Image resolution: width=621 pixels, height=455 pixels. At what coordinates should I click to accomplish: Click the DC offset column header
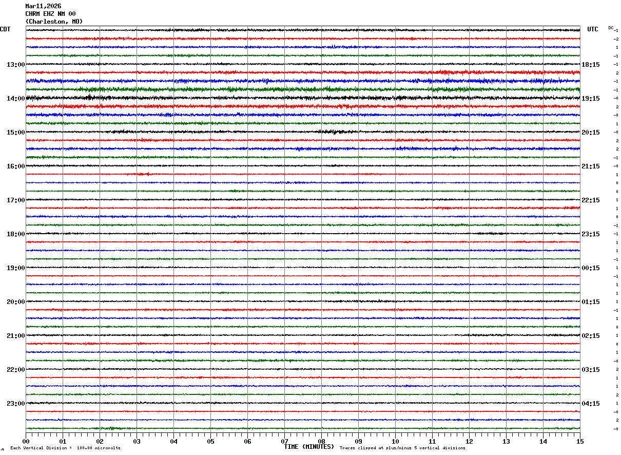coord(611,28)
